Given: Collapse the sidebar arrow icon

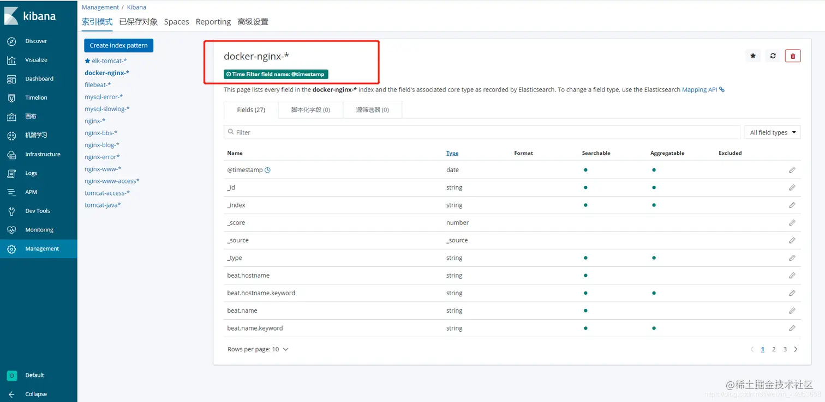Looking at the screenshot, I should click(11, 394).
